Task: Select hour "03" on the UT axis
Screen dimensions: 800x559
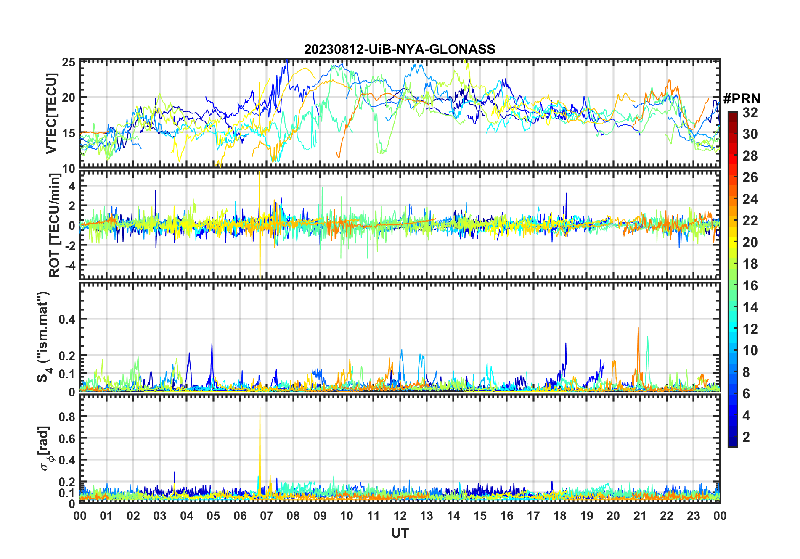Action: pos(160,516)
